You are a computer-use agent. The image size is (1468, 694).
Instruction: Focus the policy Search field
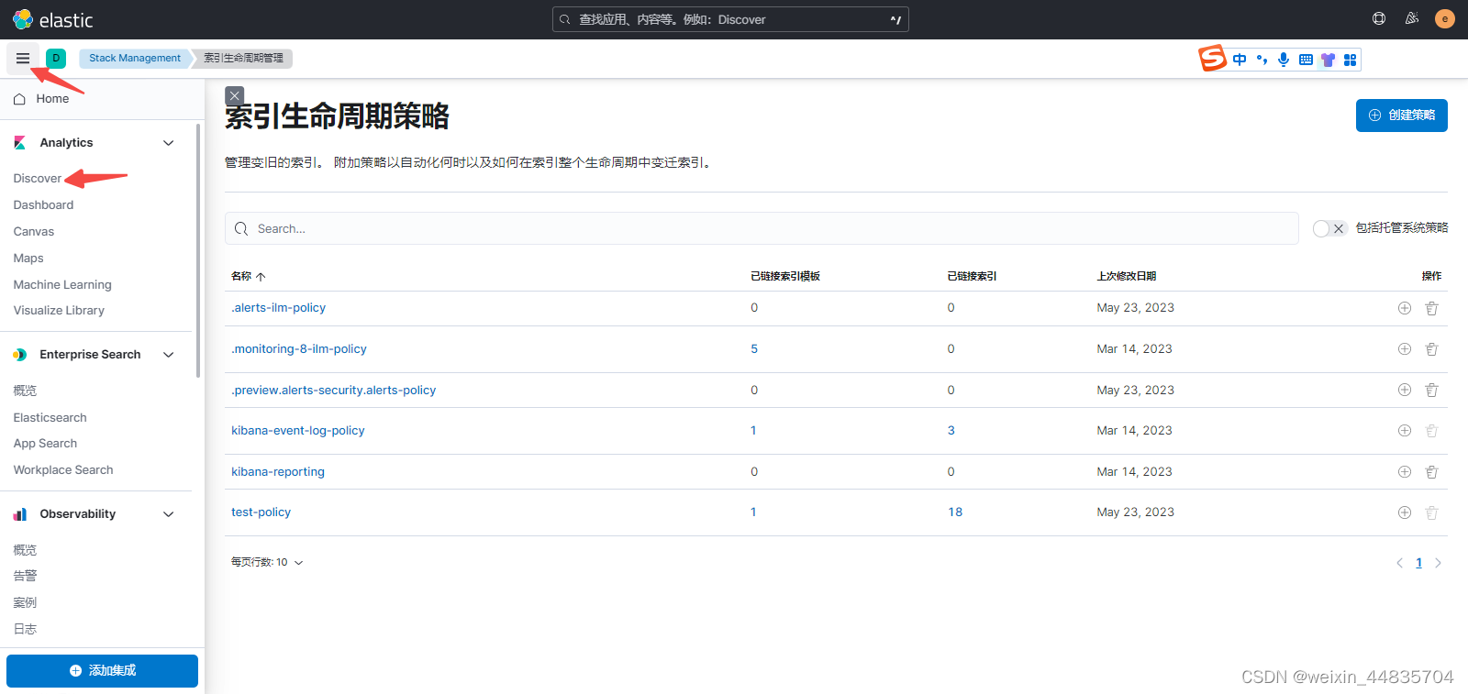tap(762, 229)
